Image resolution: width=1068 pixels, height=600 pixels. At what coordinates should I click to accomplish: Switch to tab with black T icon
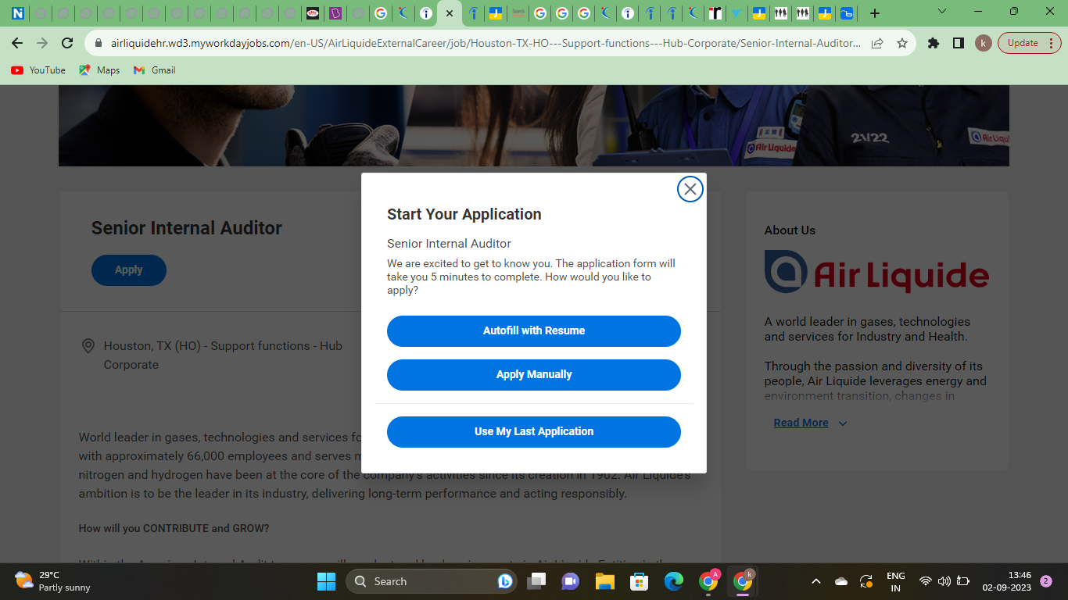714,13
